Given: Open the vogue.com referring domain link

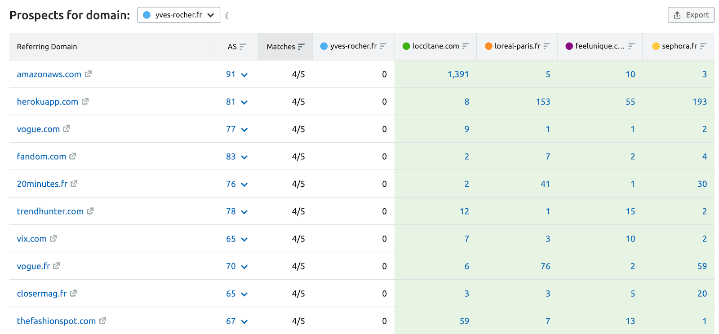Looking at the screenshot, I should [x=38, y=129].
